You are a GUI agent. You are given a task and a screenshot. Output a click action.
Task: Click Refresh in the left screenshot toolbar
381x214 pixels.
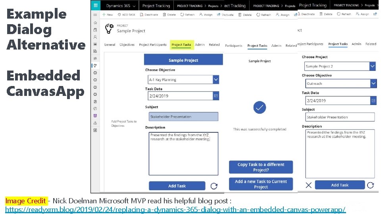[x=187, y=15]
